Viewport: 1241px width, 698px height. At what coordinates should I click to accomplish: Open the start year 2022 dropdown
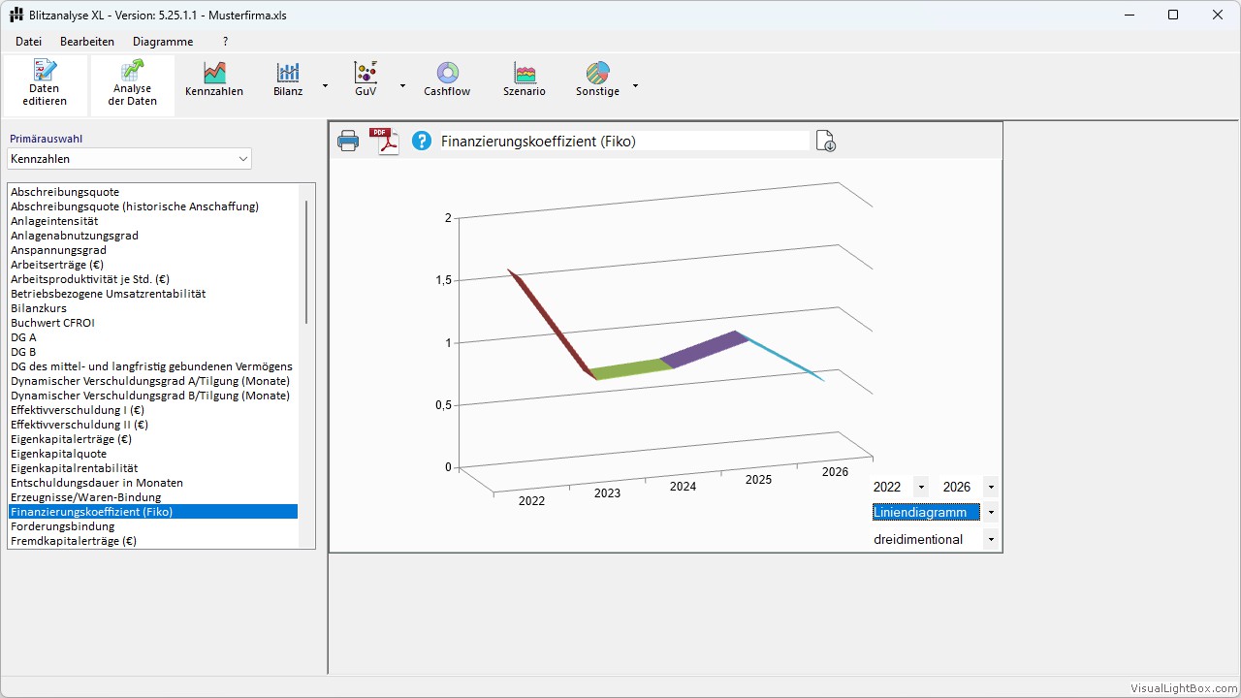(921, 487)
